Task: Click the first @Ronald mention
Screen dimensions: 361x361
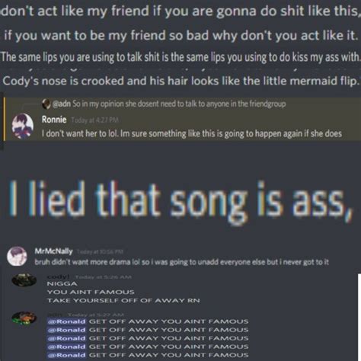Action: point(67,321)
